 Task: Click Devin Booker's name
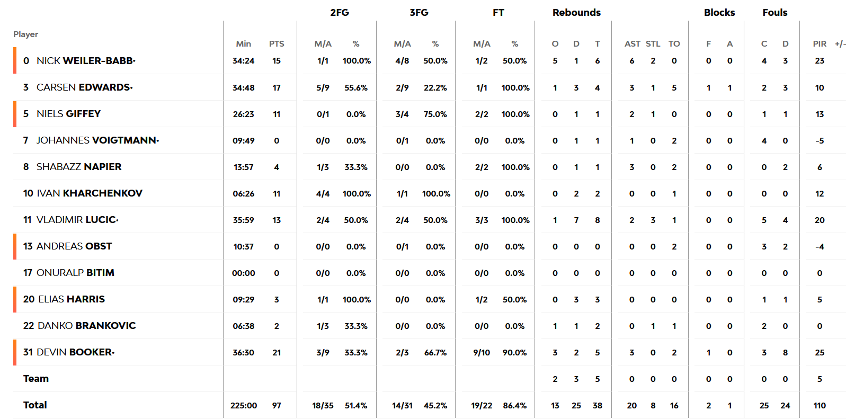click(x=75, y=352)
